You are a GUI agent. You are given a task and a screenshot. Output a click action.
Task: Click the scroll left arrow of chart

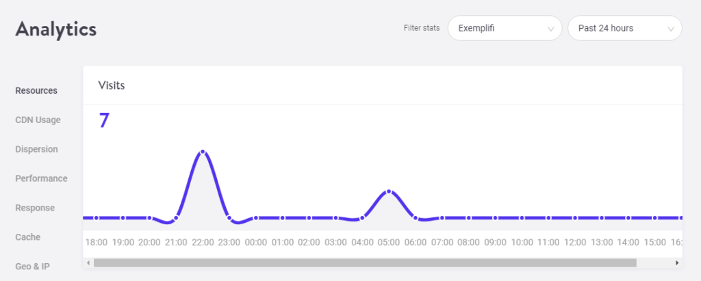click(88, 263)
